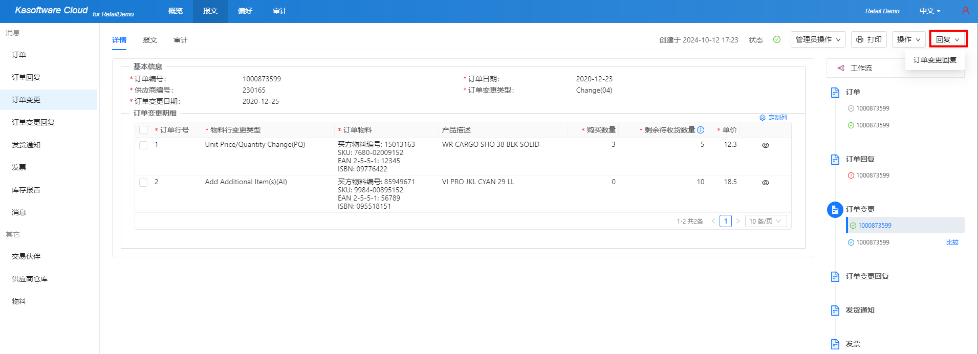Click the 工作流 workflow icon
This screenshot has width=978, height=354.
pos(840,68)
